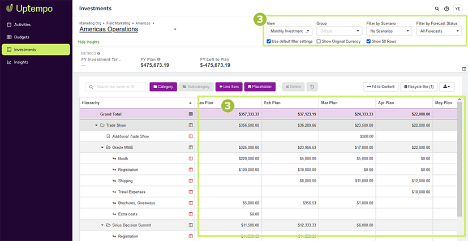The width and height of the screenshot is (468, 241).
Task: Open the Group dropdown
Action: coord(340,31)
